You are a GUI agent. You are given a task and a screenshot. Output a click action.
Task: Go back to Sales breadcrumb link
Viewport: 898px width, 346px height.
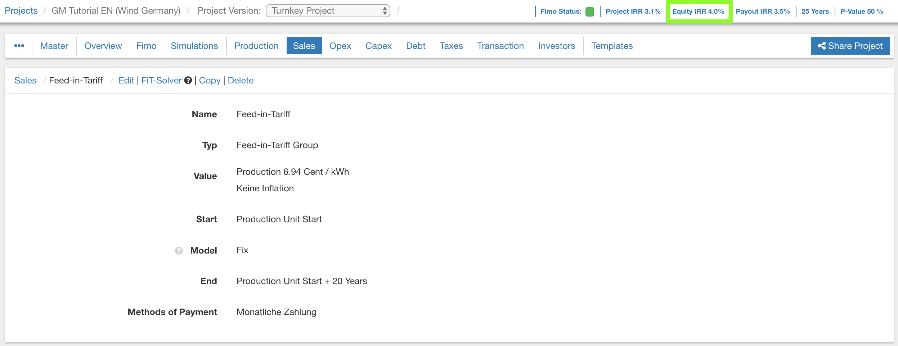pos(25,81)
